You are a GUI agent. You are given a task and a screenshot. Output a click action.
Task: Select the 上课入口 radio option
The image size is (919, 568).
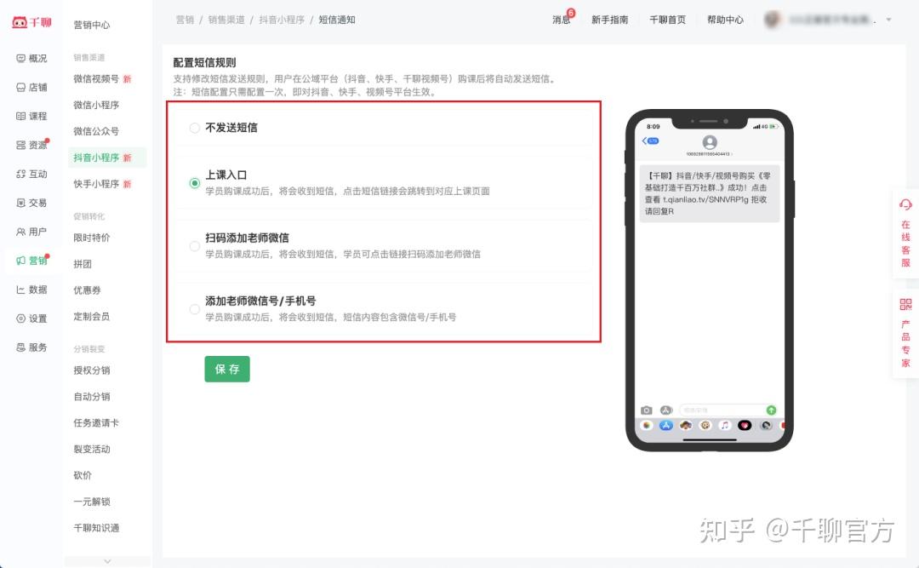click(x=195, y=183)
